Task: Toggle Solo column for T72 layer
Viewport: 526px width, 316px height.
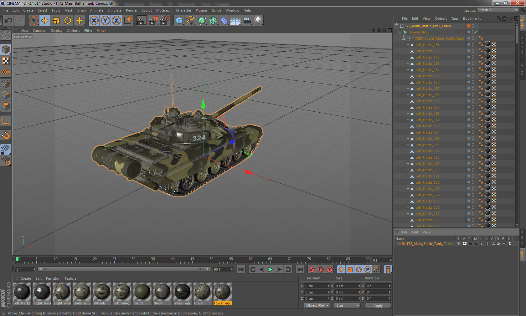Action: click(x=458, y=244)
